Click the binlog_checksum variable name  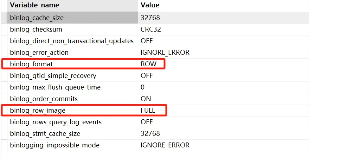(x=36, y=29)
